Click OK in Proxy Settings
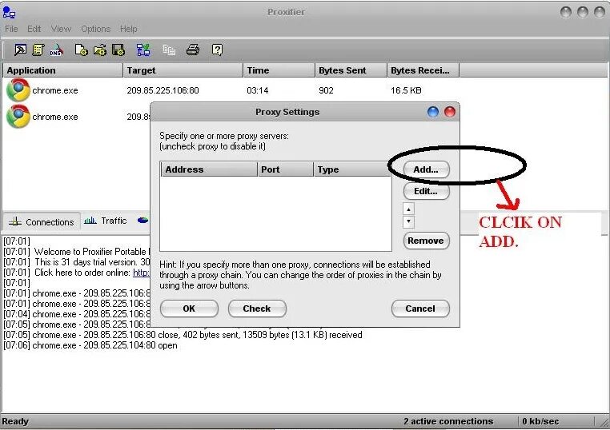The image size is (610, 430). coord(189,309)
